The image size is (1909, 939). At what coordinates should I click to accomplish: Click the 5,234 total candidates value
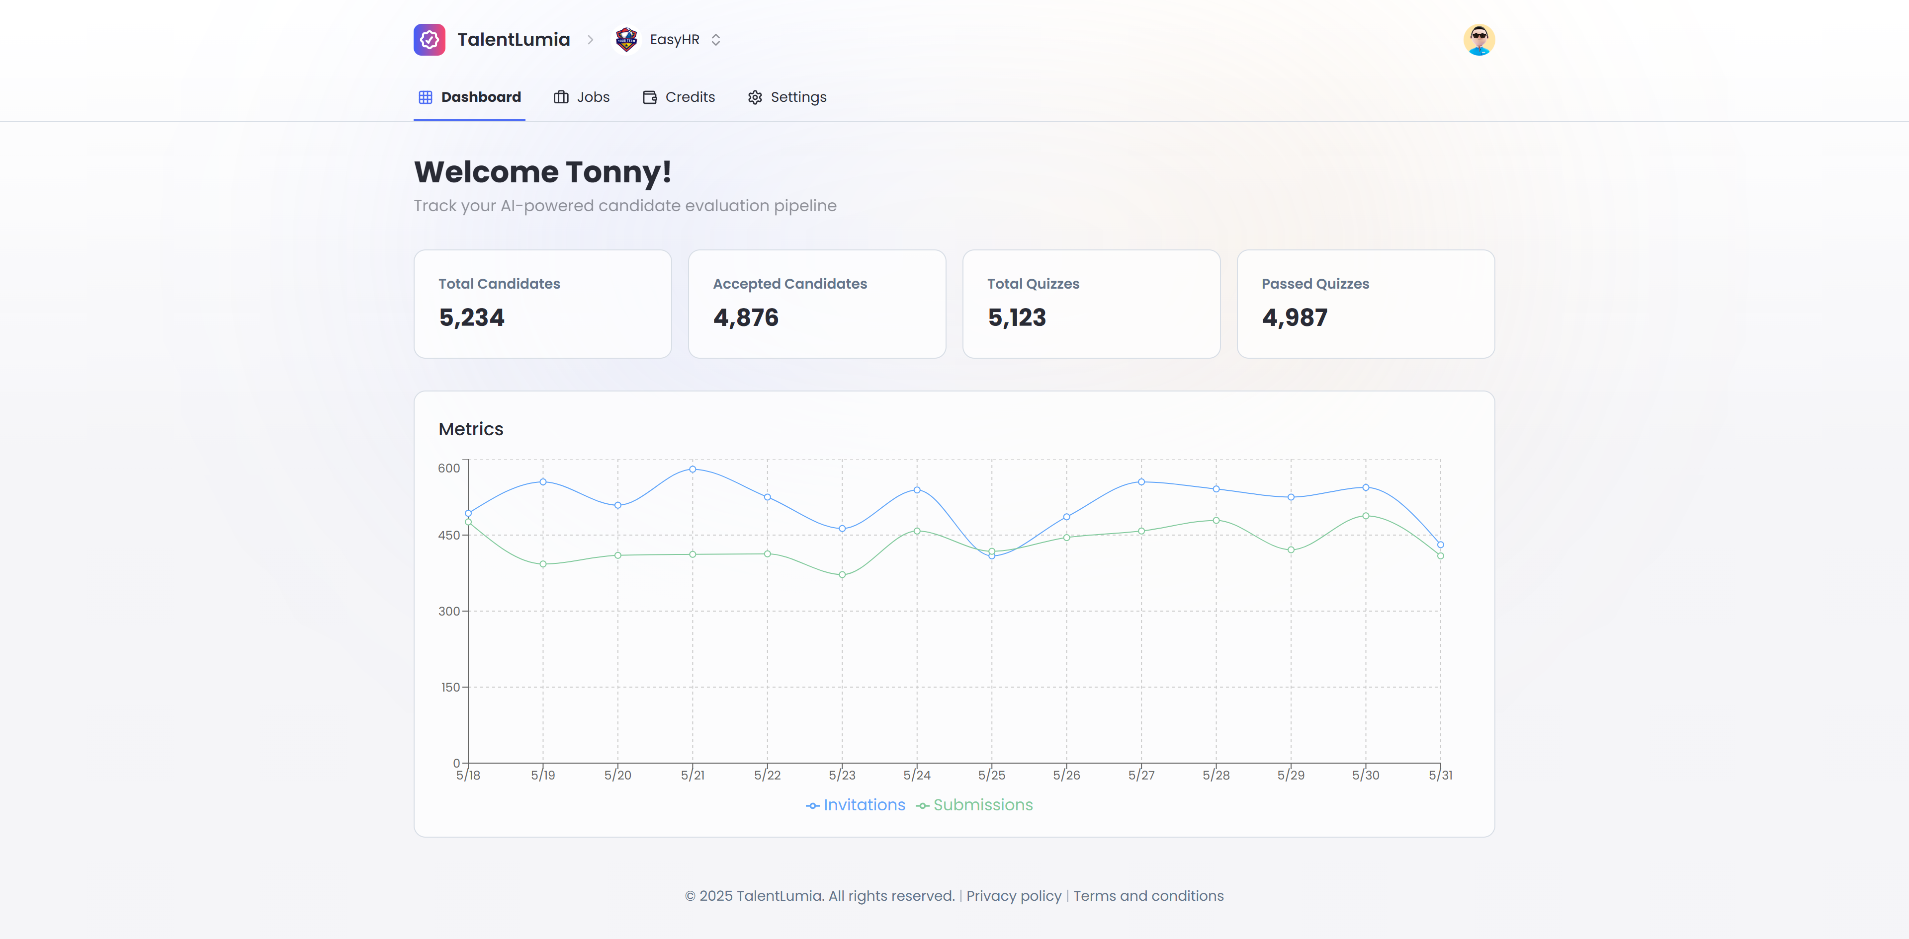pos(471,317)
